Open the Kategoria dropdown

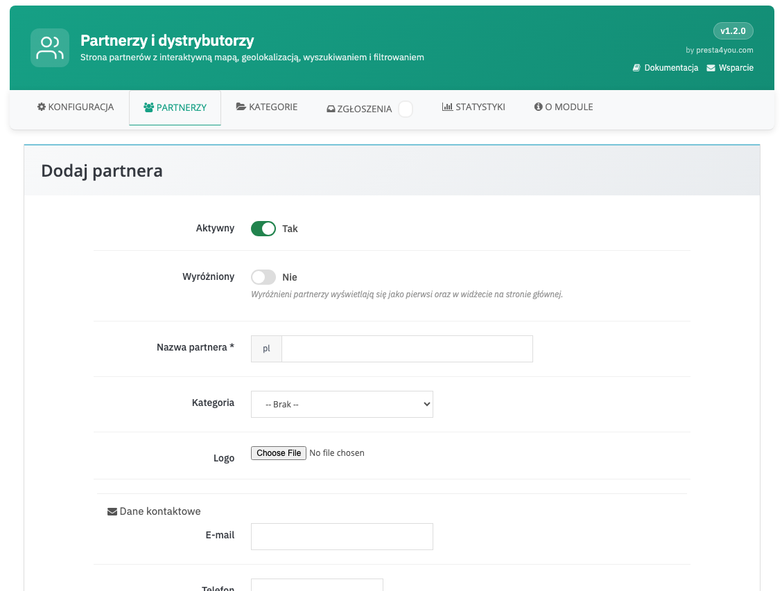coord(342,404)
